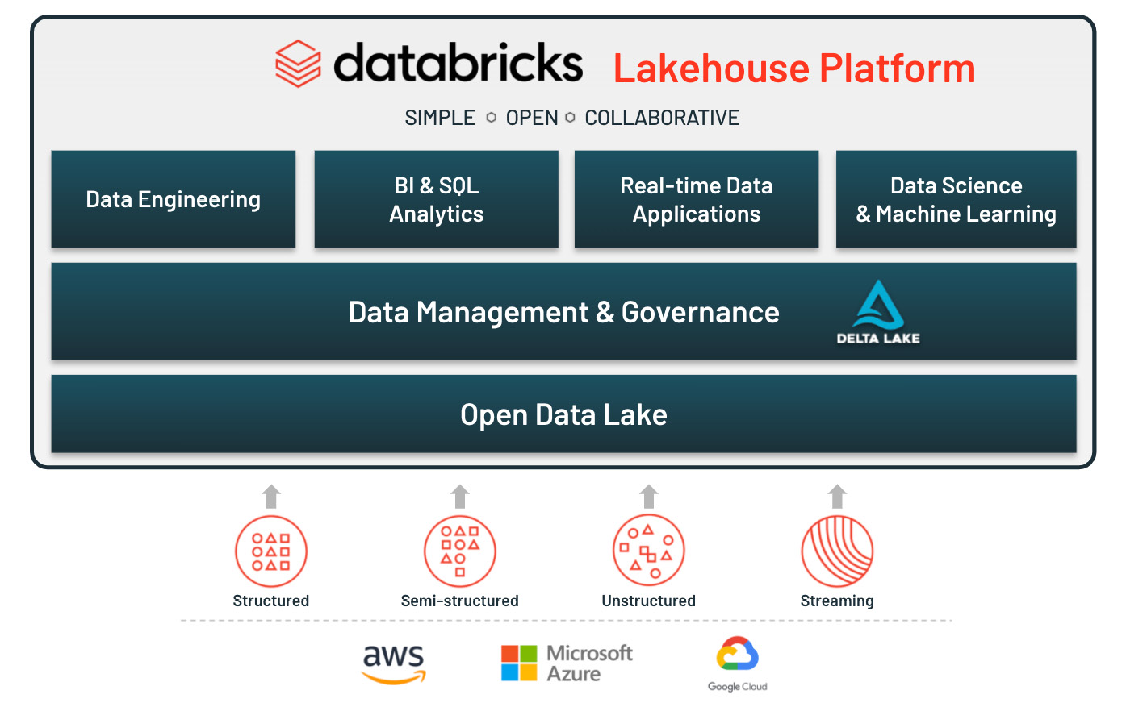The height and width of the screenshot is (703, 1147).
Task: Select the Streaming data circle icon
Action: click(x=837, y=551)
